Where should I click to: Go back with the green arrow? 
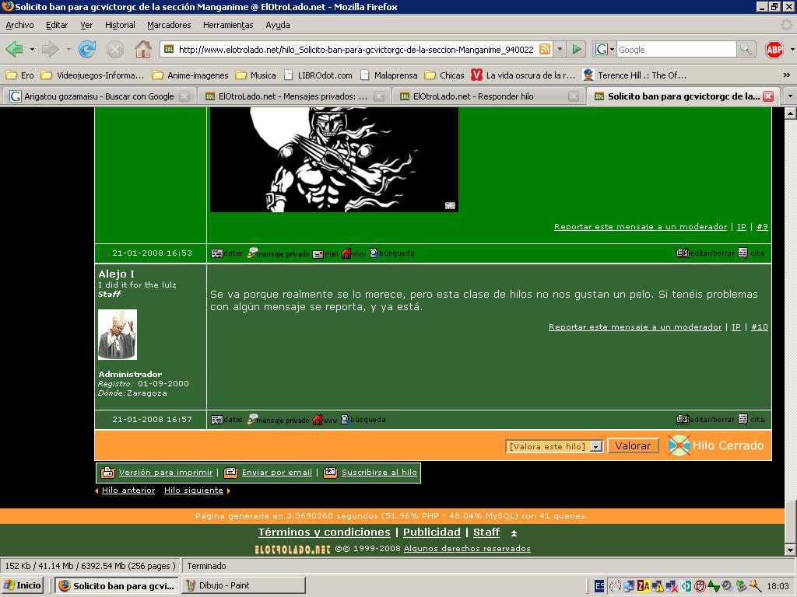point(14,49)
